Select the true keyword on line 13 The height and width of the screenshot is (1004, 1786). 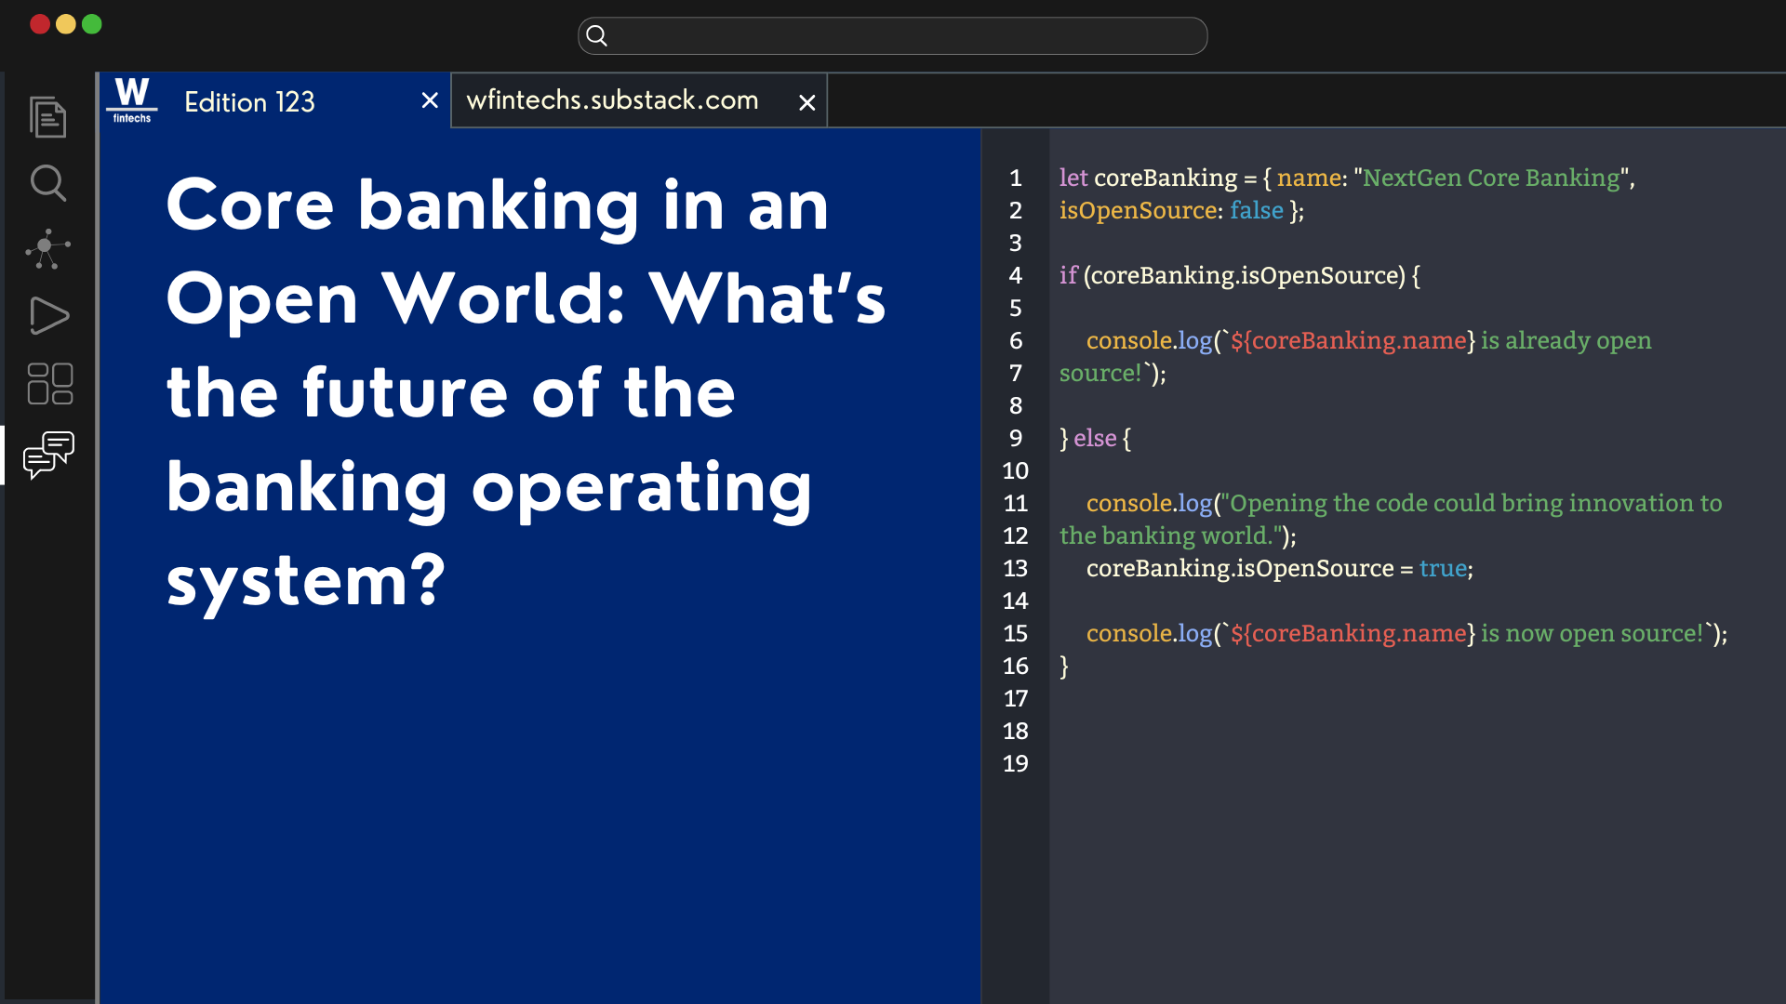pyautogui.click(x=1442, y=569)
